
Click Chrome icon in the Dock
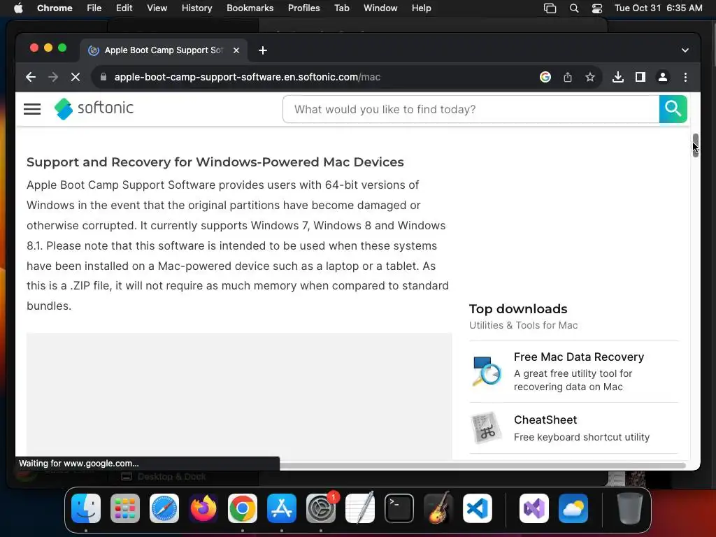[243, 508]
